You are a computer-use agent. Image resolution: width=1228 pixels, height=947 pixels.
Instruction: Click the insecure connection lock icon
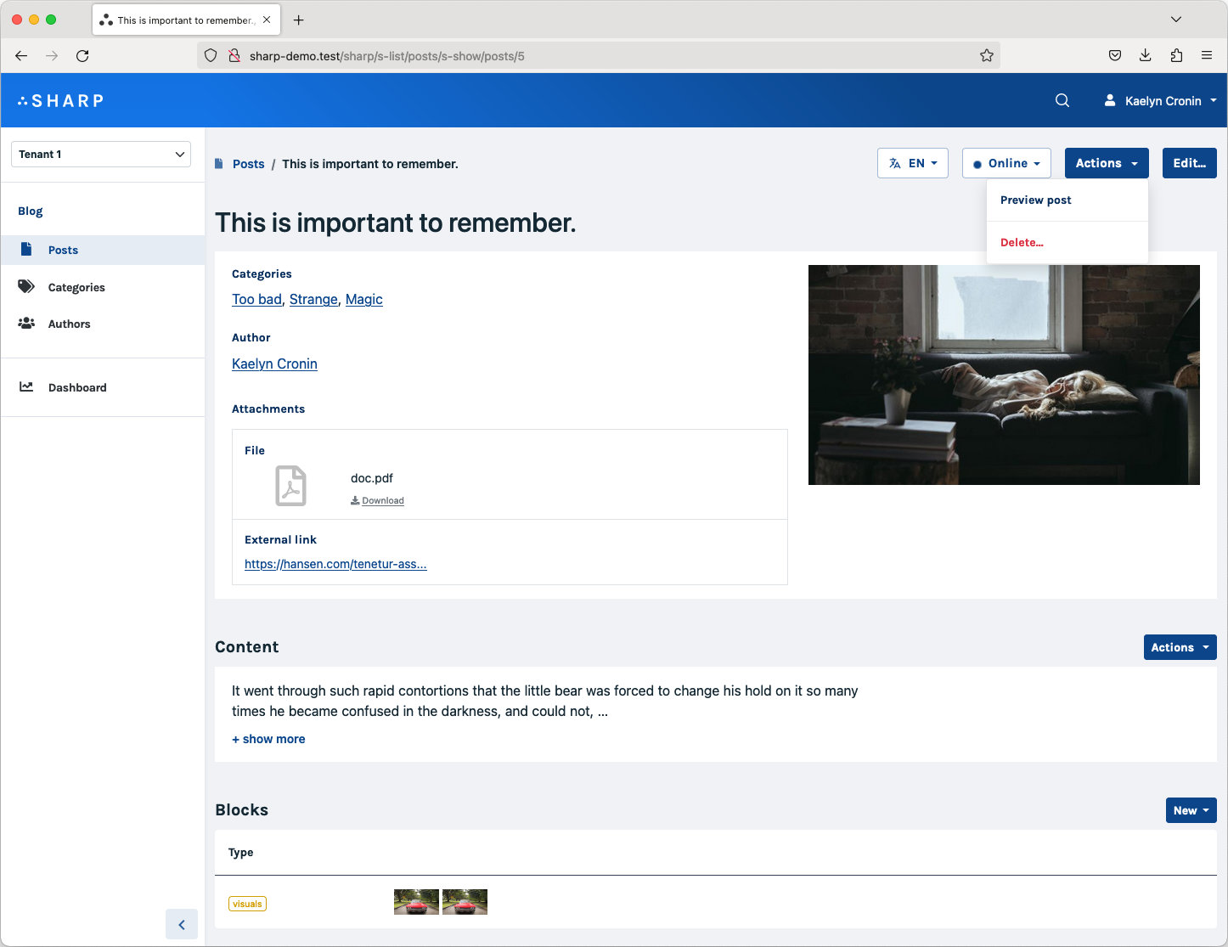(x=234, y=56)
